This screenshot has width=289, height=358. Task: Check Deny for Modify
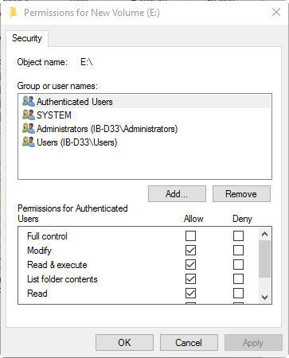[x=238, y=250]
